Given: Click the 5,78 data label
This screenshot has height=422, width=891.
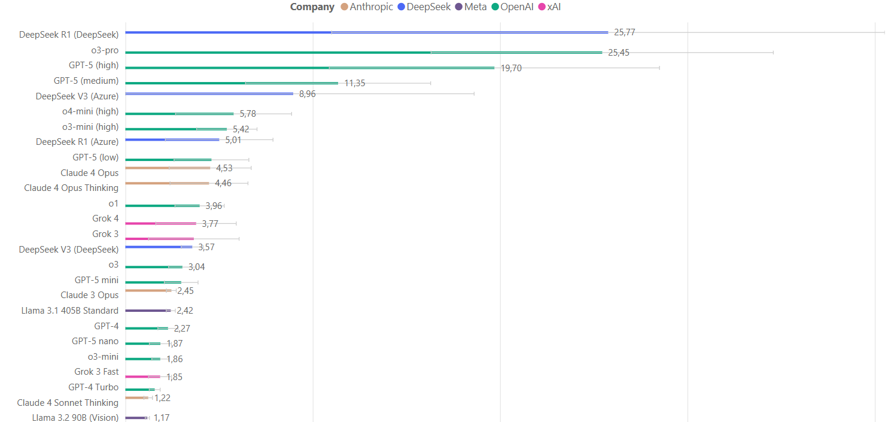Looking at the screenshot, I should pyautogui.click(x=248, y=114).
